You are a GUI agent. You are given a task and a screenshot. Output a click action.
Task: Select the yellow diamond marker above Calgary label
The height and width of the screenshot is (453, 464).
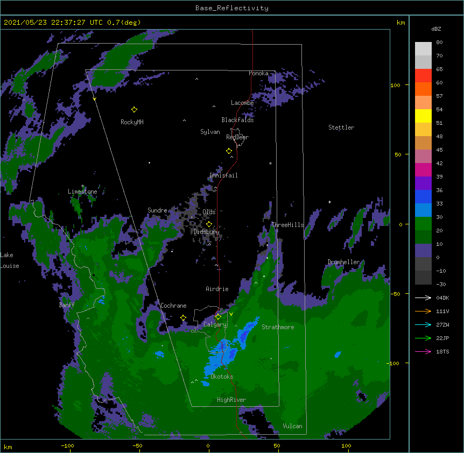pos(218,317)
